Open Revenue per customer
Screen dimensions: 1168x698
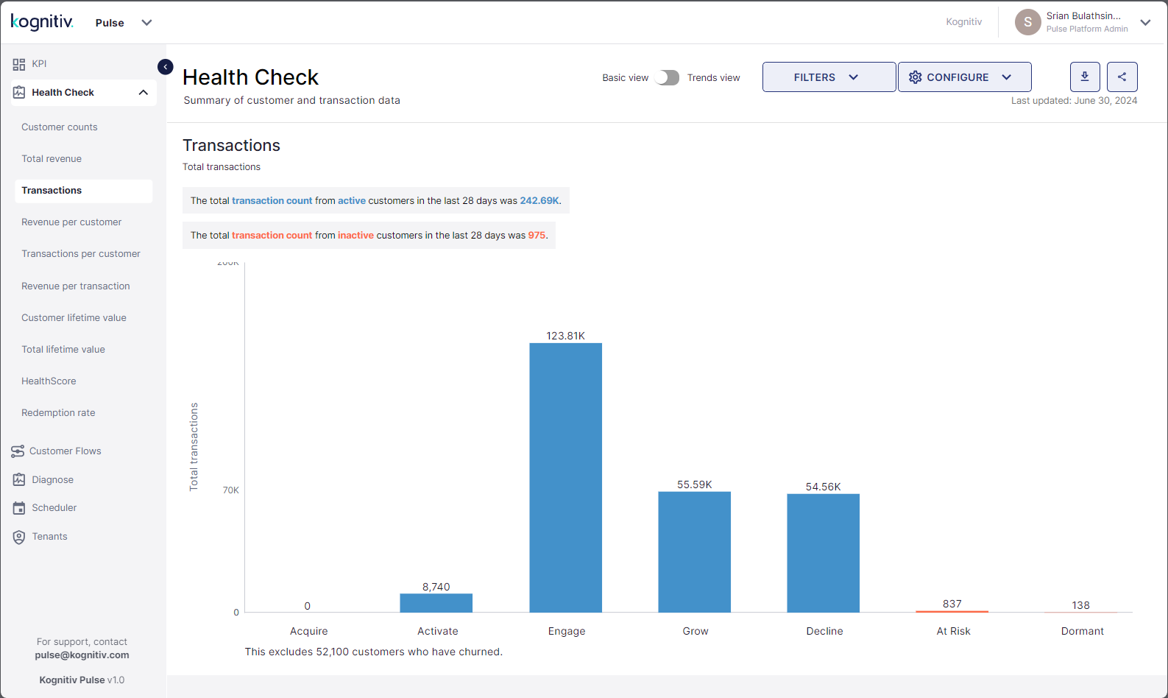point(71,222)
